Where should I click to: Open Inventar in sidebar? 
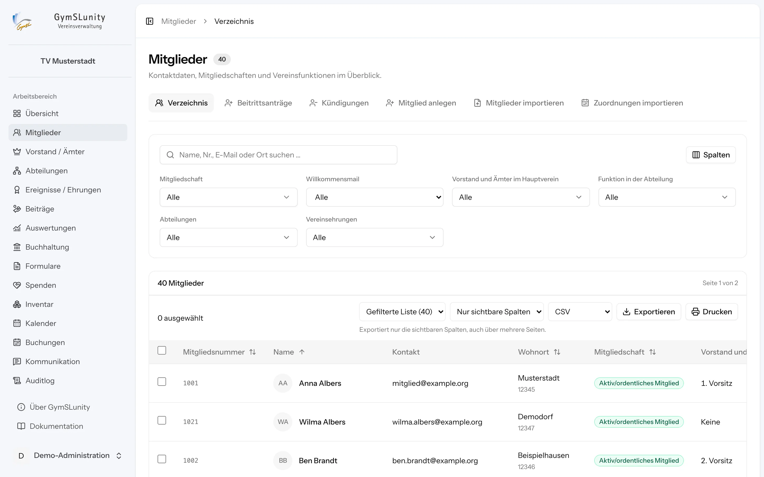(68, 304)
